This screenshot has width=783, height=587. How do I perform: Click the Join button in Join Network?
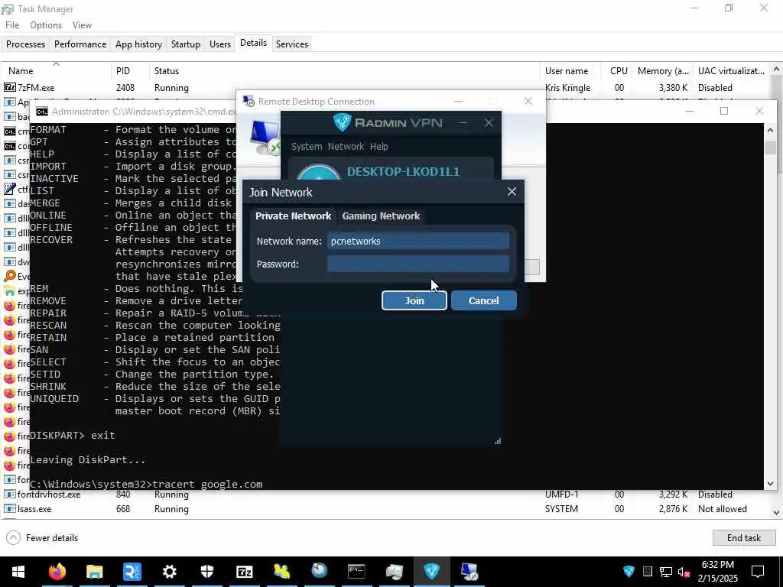tap(414, 300)
